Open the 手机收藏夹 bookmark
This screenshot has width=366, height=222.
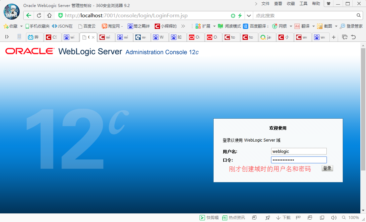pyautogui.click(x=37, y=26)
